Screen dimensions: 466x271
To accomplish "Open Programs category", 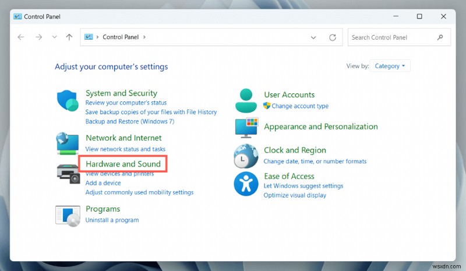I will click(x=103, y=209).
